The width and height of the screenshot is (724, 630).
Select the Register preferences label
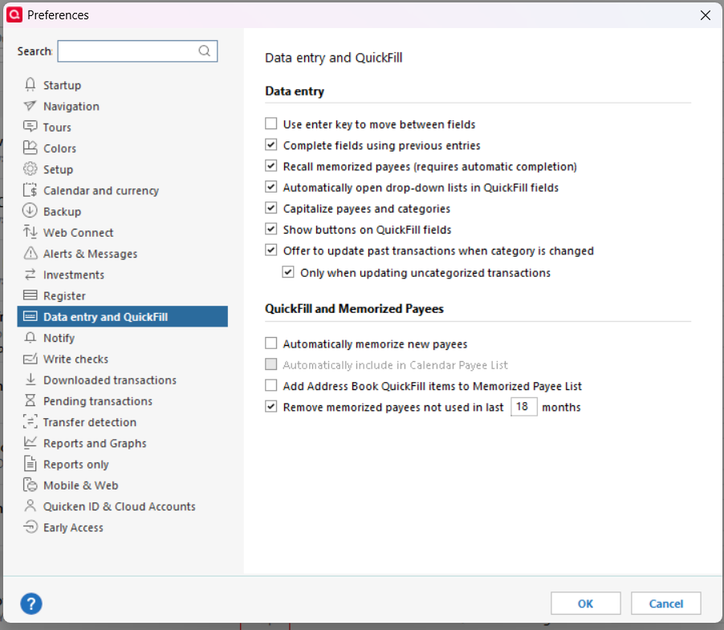[x=64, y=296]
